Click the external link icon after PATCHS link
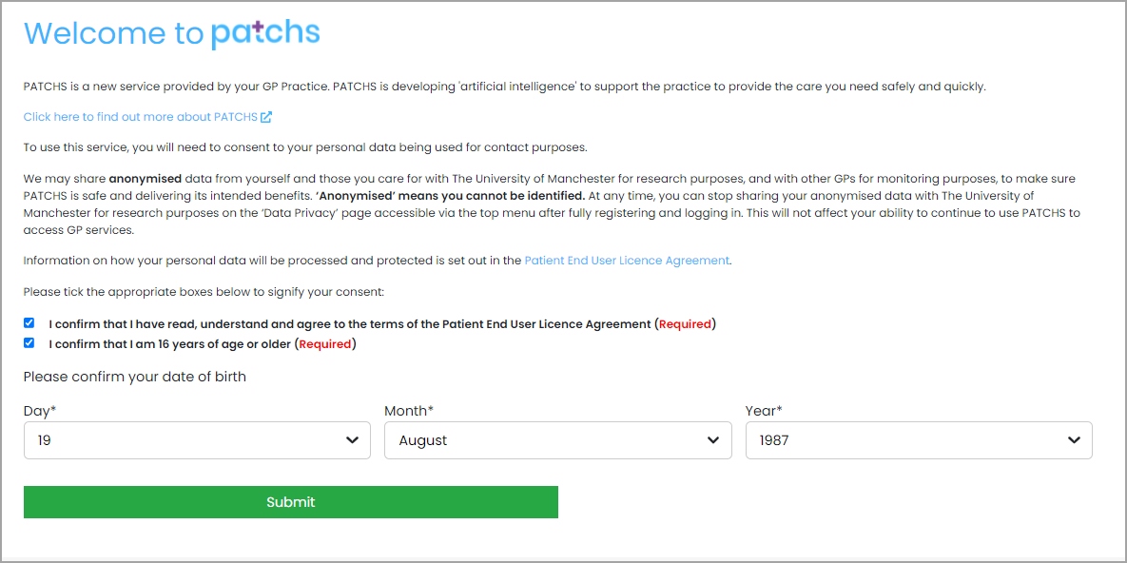 tap(266, 116)
